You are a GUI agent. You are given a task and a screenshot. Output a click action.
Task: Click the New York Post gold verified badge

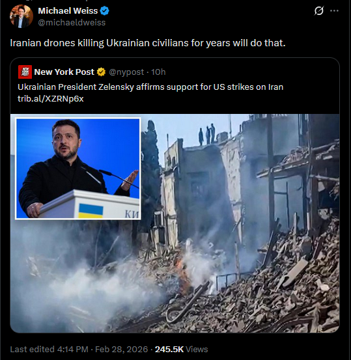[101, 72]
